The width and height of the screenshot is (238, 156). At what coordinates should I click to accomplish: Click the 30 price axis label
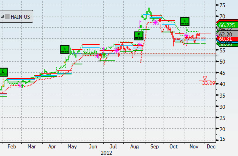222,107
